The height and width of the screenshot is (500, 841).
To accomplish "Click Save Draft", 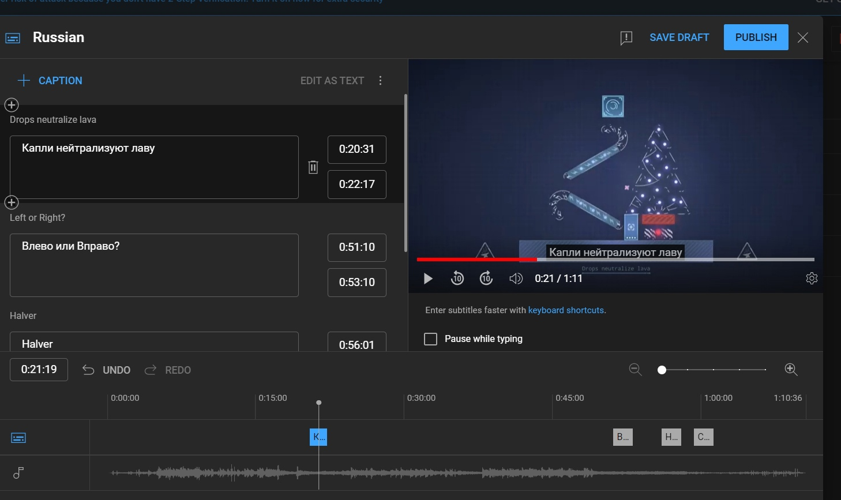I will click(x=679, y=37).
